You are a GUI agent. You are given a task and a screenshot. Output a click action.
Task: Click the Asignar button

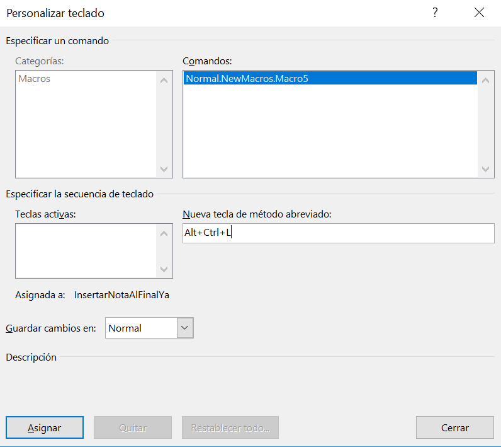pyautogui.click(x=45, y=427)
